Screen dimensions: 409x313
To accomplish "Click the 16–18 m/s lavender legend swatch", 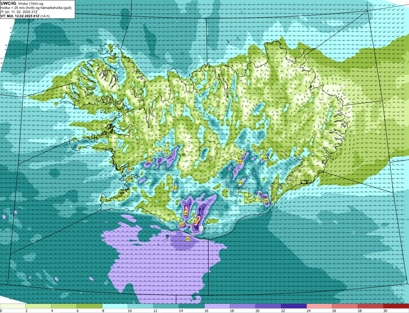I will coord(217,306).
